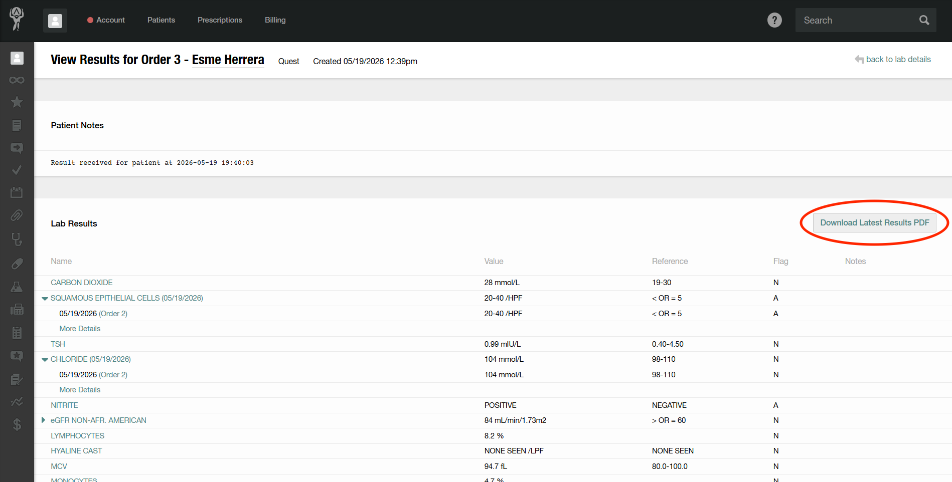
Task: Open the dollar sign billing sidebar icon
Action: tap(17, 425)
